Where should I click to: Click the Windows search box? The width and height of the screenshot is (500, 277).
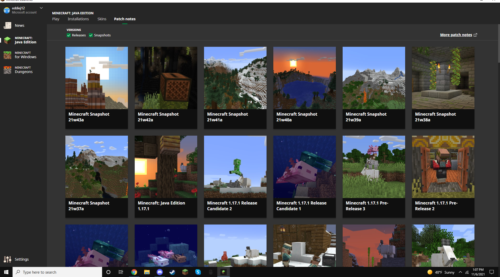pyautogui.click(x=57, y=272)
